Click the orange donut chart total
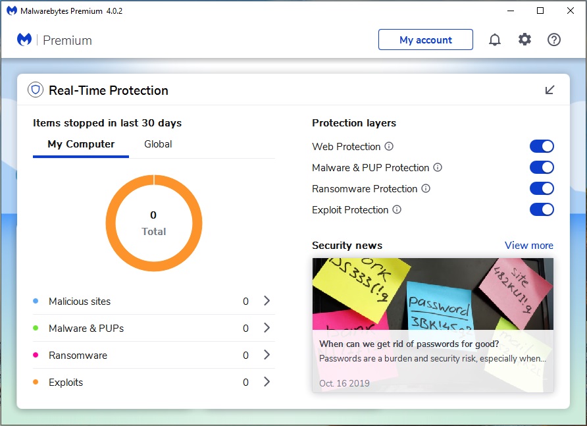Screen dimensions: 587x426 click(154, 223)
